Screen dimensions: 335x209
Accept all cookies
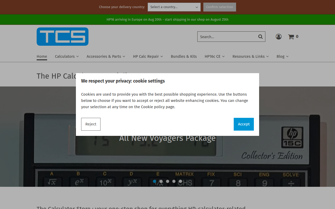244,124
